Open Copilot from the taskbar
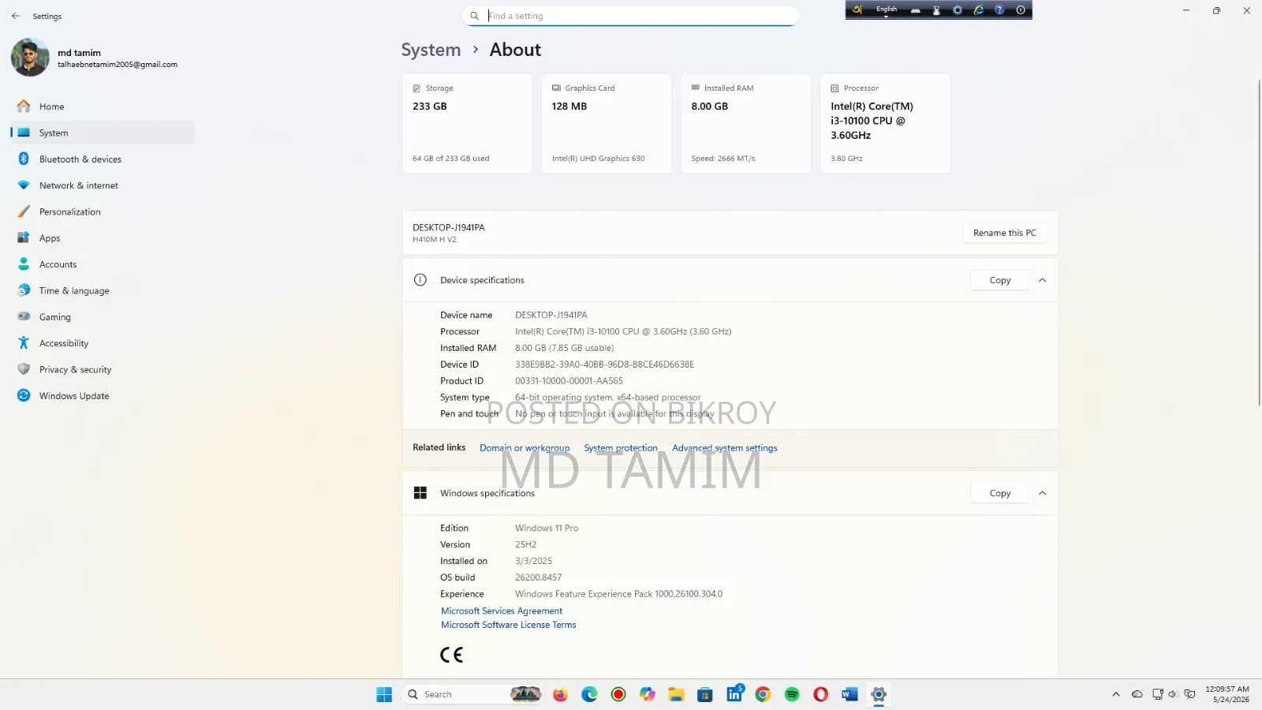The height and width of the screenshot is (710, 1262). pos(648,694)
